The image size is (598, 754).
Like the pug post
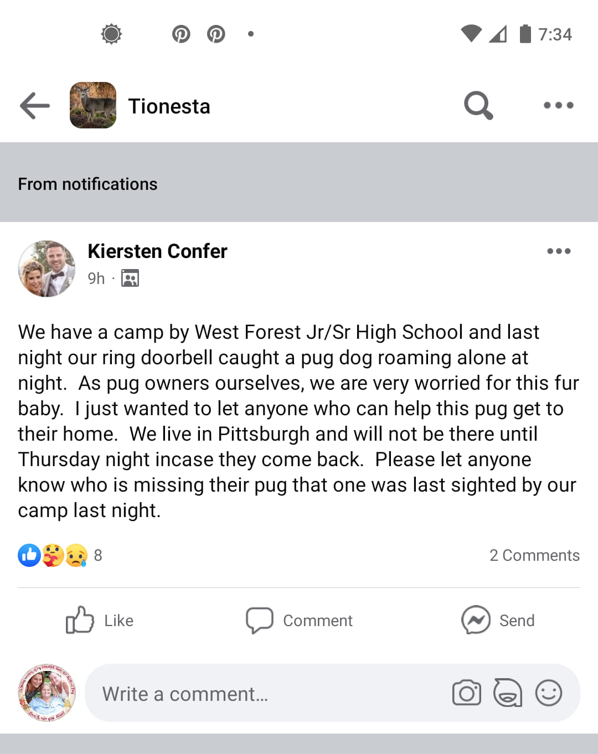[100, 620]
